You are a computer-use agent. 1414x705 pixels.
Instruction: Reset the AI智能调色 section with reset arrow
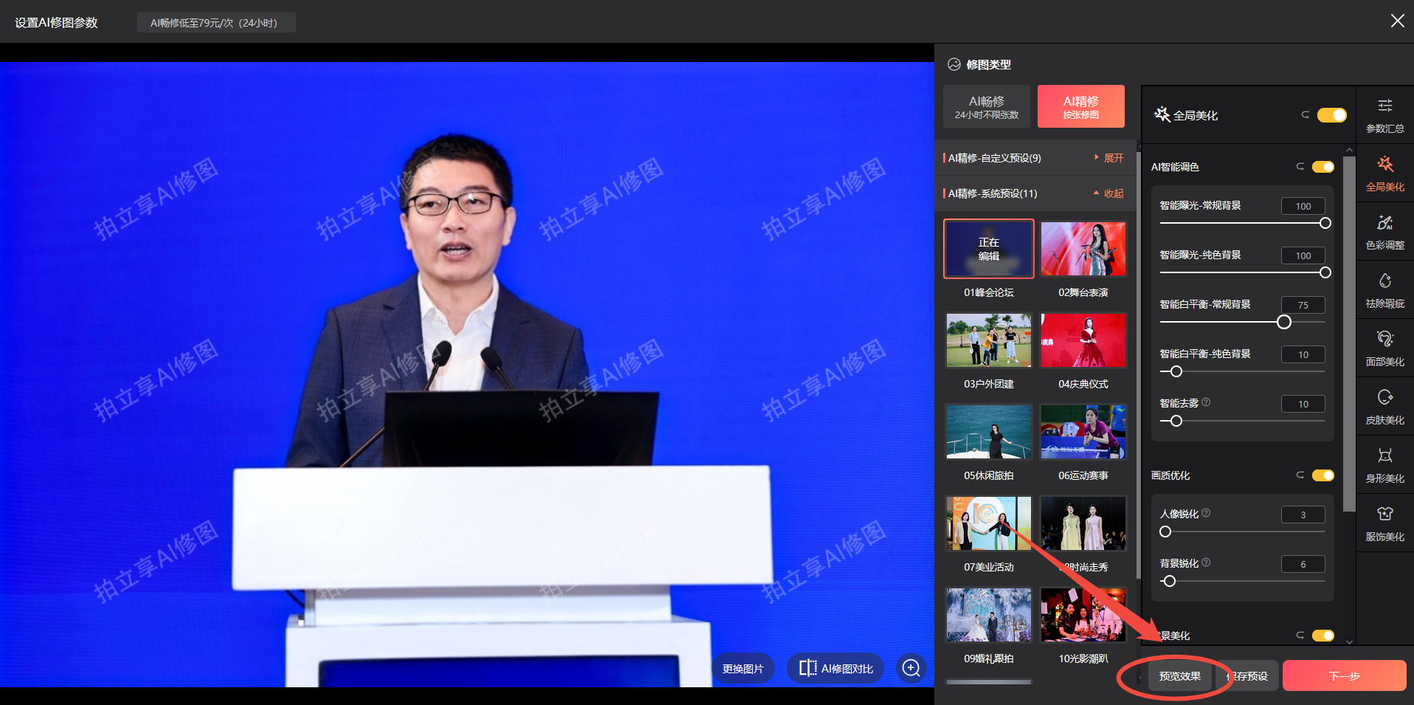point(1300,167)
